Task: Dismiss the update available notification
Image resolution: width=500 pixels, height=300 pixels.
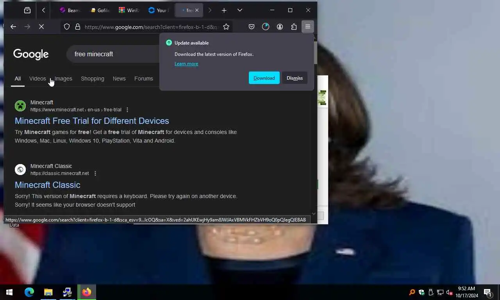Action: point(295,78)
